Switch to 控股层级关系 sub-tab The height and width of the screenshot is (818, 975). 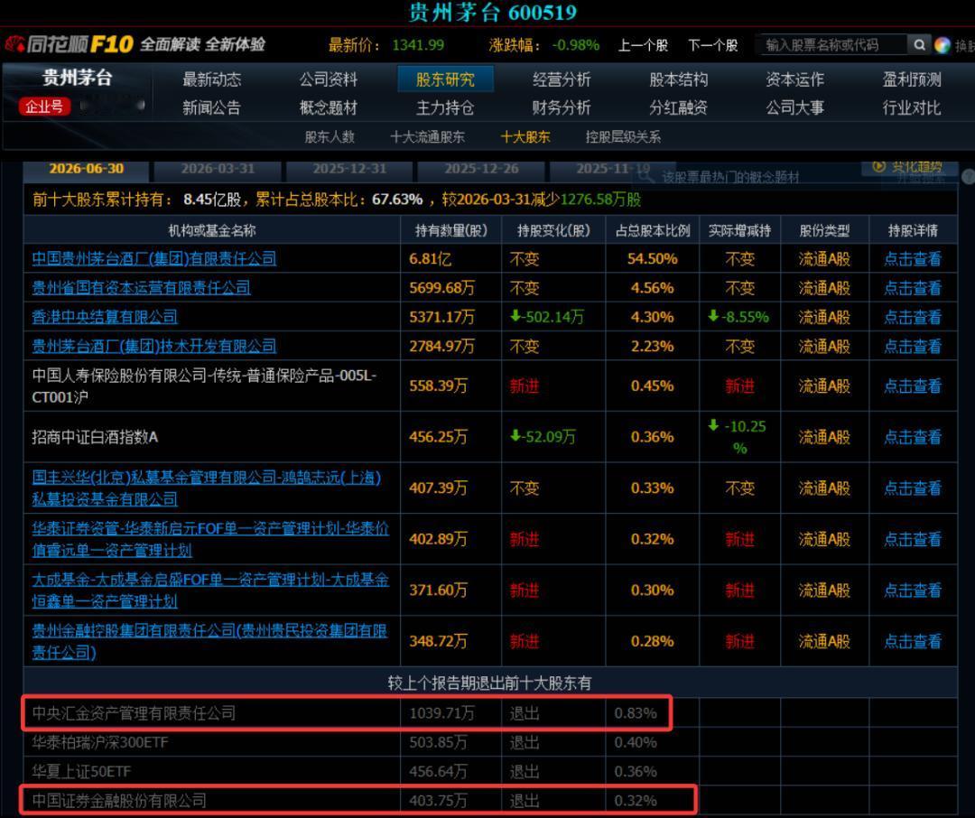pos(623,137)
